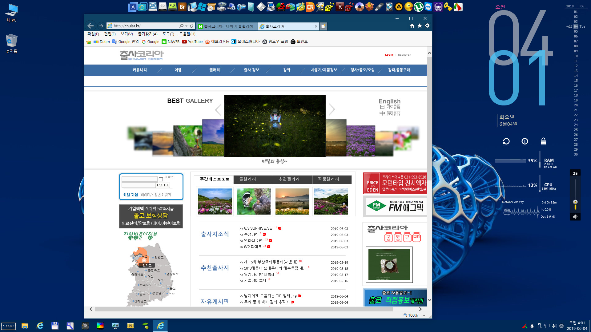Image resolution: width=591 pixels, height=332 pixels.
Task: Open the 파일(F) menu
Action: coord(93,34)
